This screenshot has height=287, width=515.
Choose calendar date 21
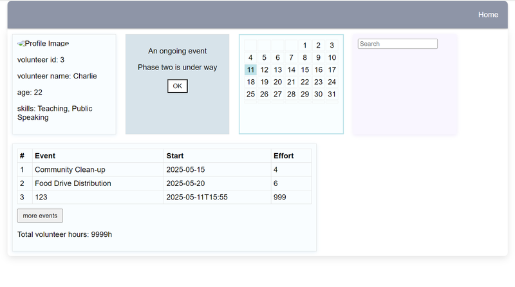292,82
